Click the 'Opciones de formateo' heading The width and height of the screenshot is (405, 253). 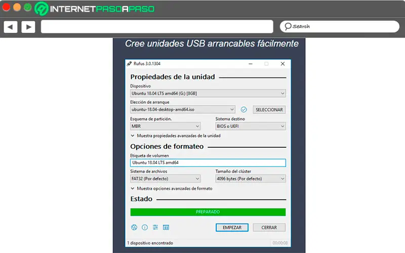[x=167, y=146]
